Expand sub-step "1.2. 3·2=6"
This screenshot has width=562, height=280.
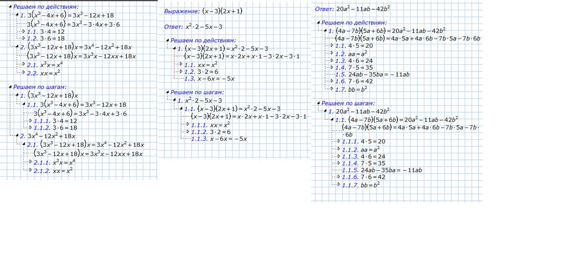click(x=182, y=72)
